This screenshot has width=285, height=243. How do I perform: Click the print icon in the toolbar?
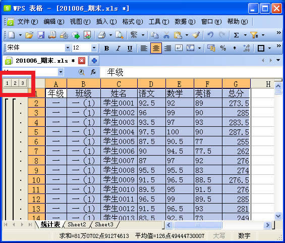click(x=102, y=35)
